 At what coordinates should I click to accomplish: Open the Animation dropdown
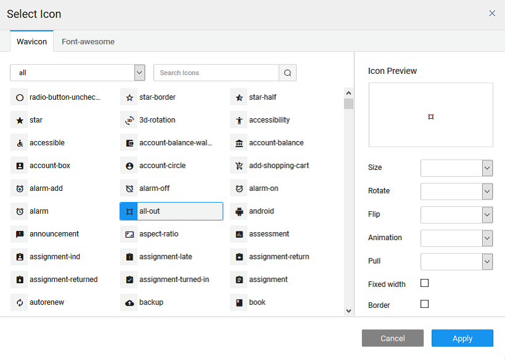coord(456,238)
